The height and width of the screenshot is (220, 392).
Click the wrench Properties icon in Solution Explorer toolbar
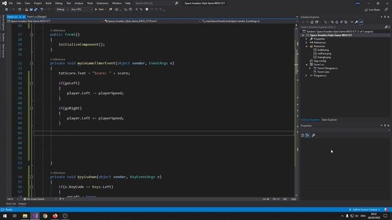pos(356,22)
